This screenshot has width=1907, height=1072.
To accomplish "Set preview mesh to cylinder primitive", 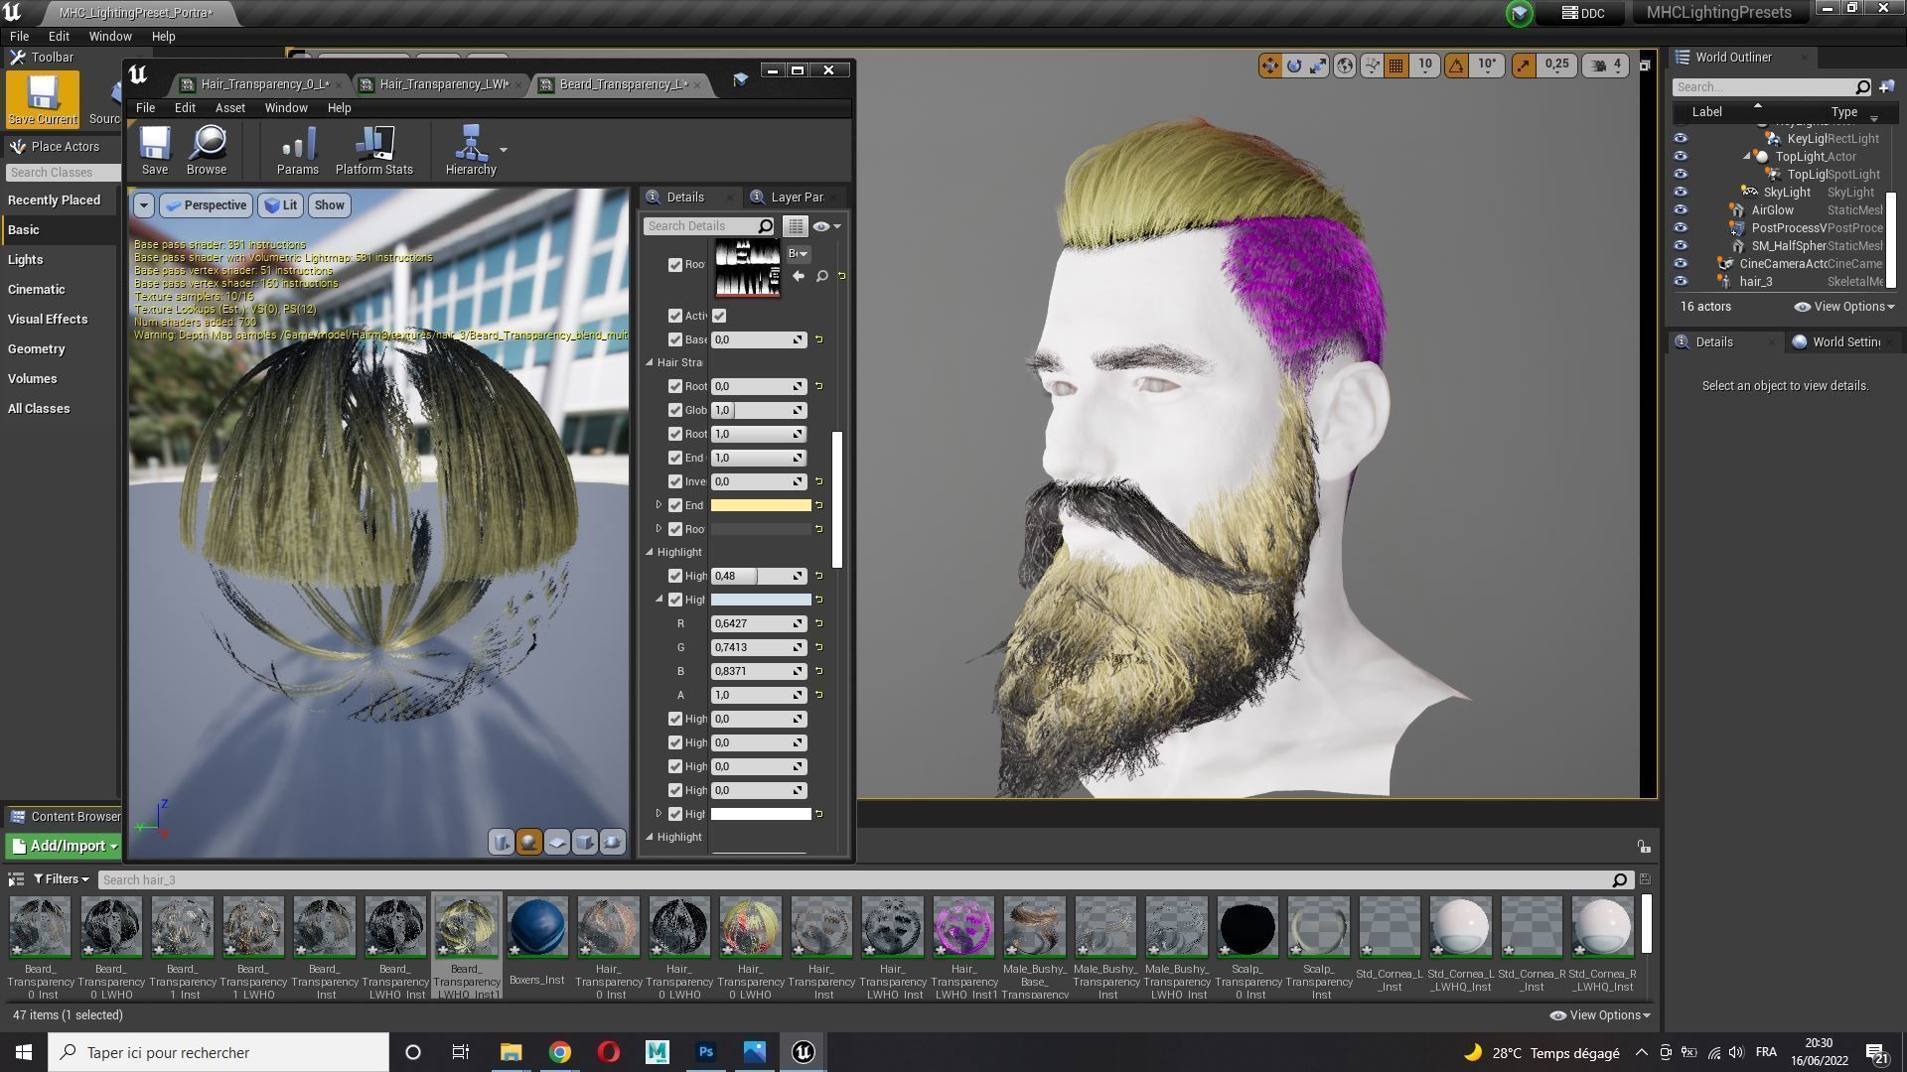I will click(502, 842).
